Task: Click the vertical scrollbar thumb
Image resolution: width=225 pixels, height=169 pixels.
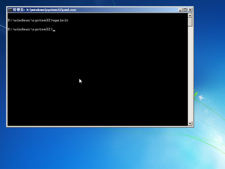Action: tap(190, 22)
